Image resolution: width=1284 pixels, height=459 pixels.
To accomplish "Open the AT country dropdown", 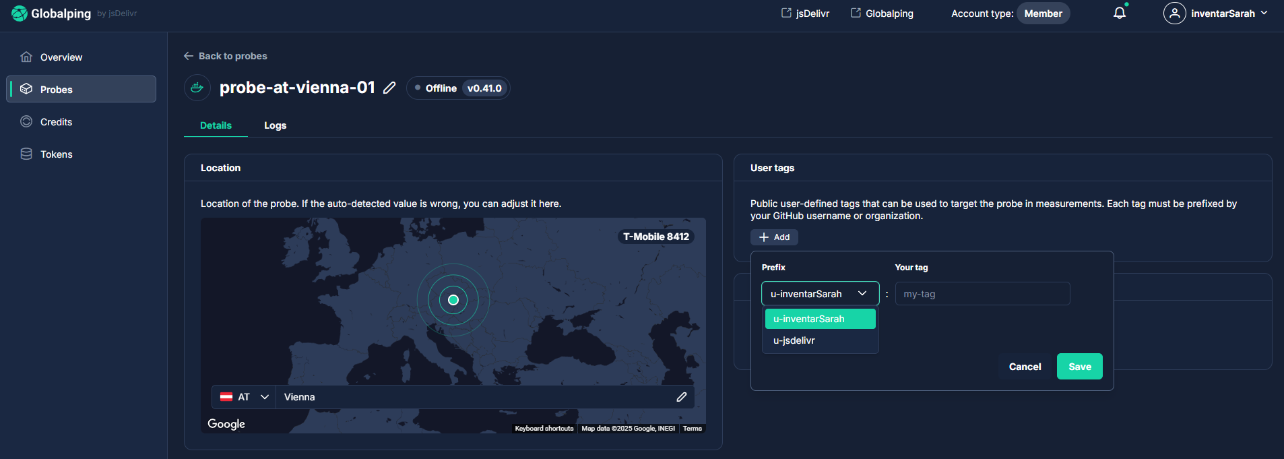I will (x=244, y=397).
